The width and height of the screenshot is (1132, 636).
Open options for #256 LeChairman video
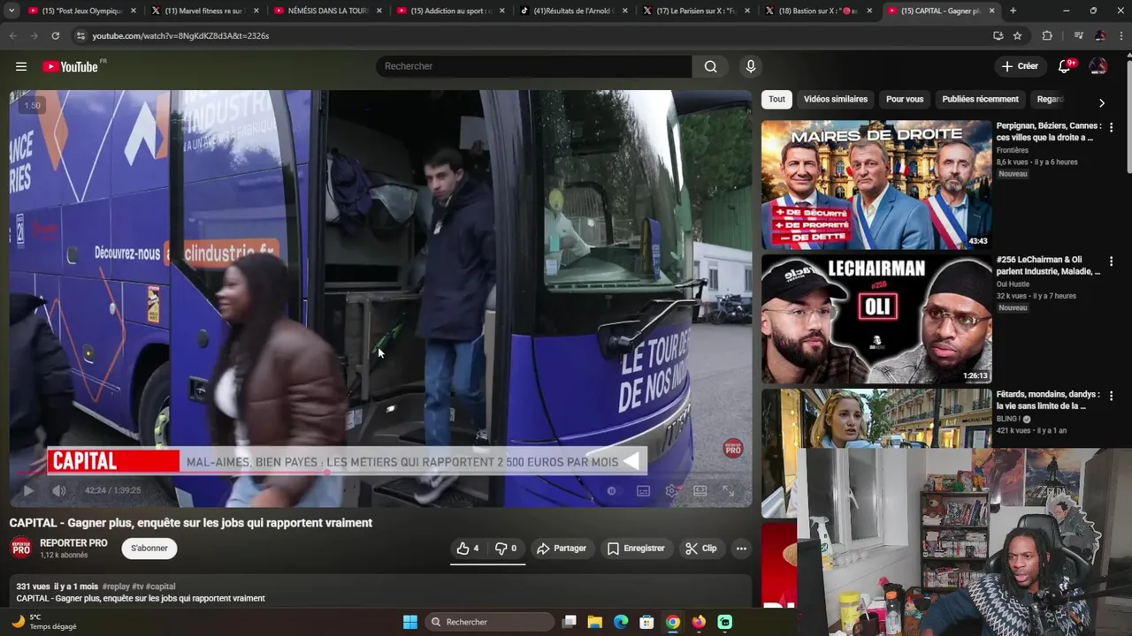(x=1112, y=261)
